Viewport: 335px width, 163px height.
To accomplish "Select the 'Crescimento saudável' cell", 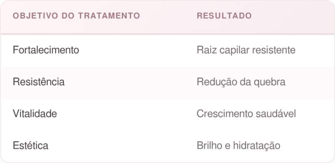I will [x=246, y=114].
